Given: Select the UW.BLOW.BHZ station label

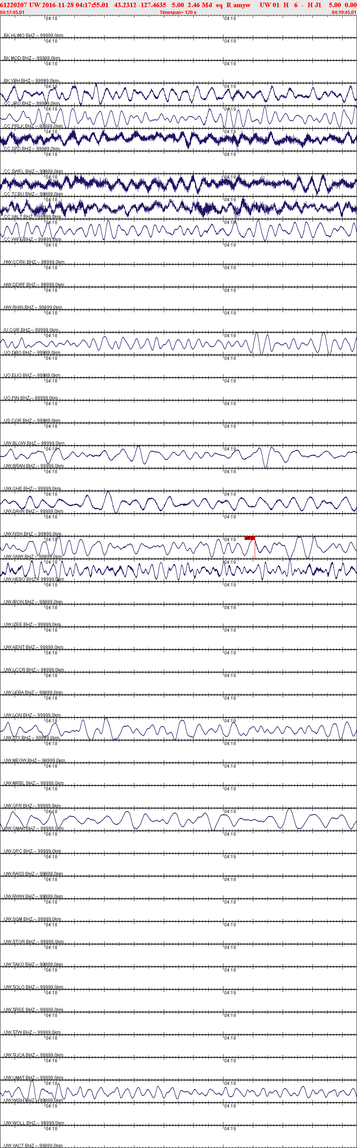Looking at the screenshot, I should coord(34,443).
